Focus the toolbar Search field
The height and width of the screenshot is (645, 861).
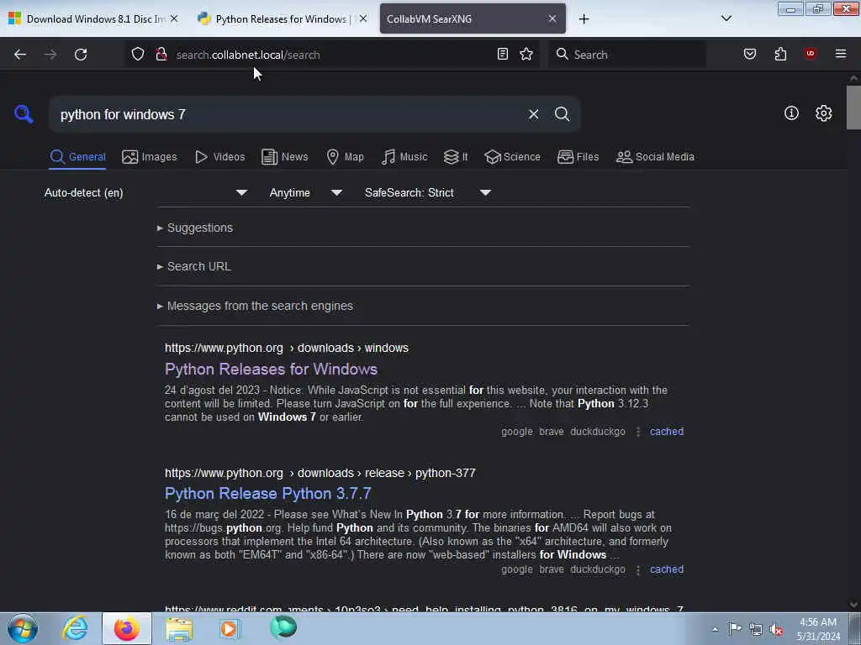click(x=627, y=55)
